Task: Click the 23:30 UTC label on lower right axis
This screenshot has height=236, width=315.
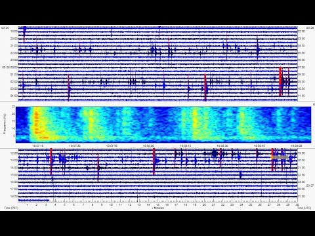Action: pyautogui.click(x=302, y=182)
